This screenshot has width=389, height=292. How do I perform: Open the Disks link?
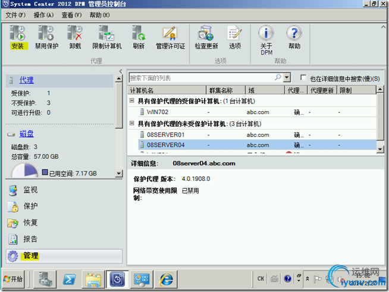(x=27, y=134)
